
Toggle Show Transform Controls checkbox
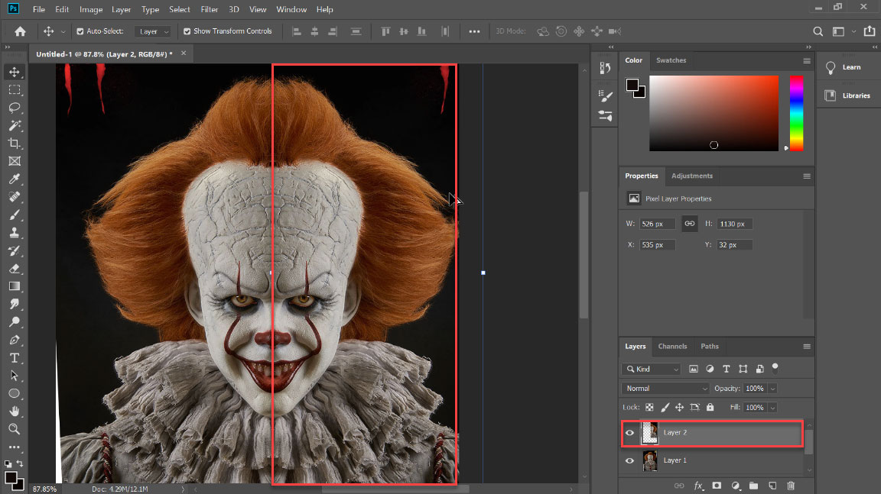click(x=187, y=31)
